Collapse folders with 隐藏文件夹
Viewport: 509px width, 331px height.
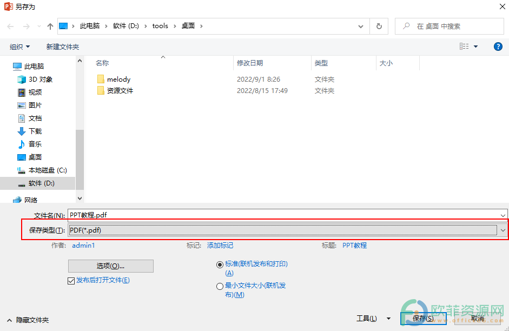click(x=28, y=320)
